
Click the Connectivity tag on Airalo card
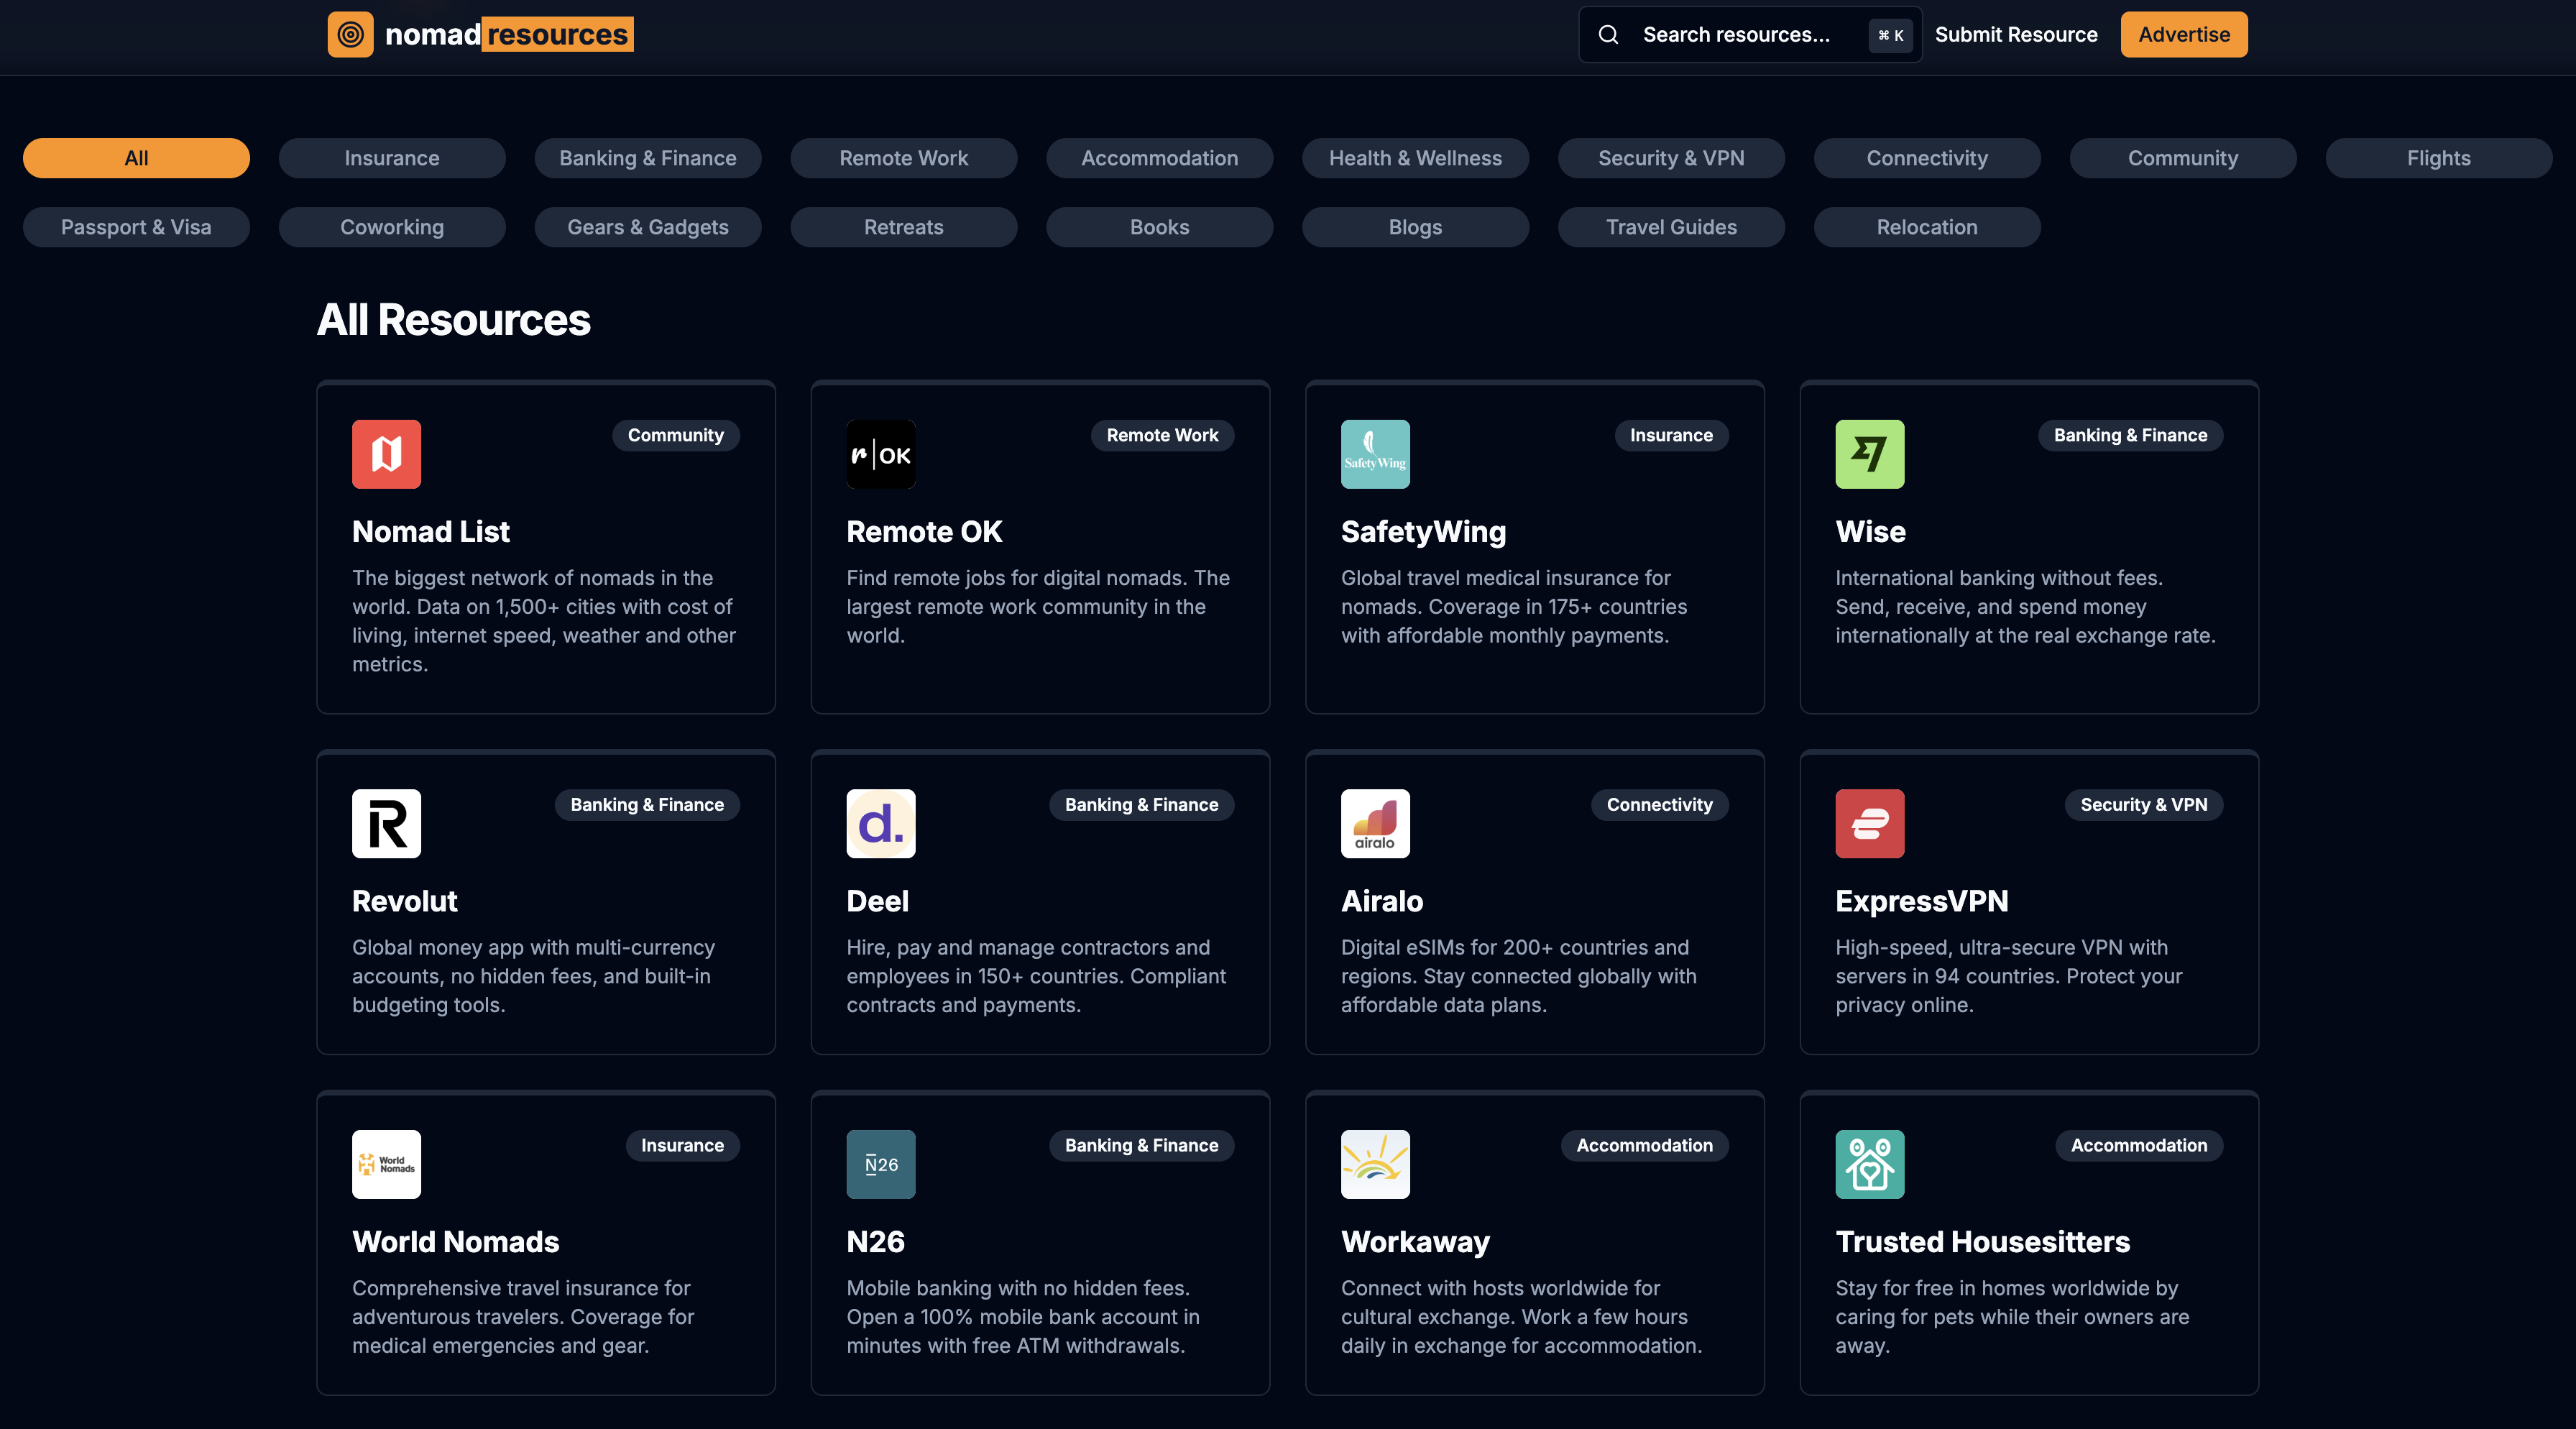pyautogui.click(x=1659, y=805)
